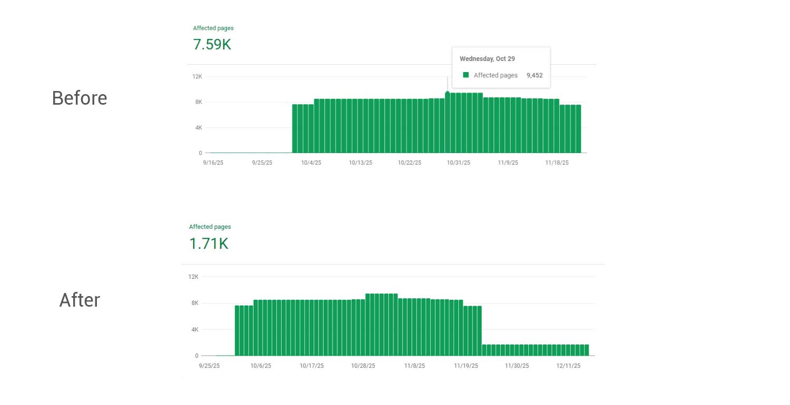Click the 'After' label
The image size is (790, 405).
pos(80,300)
